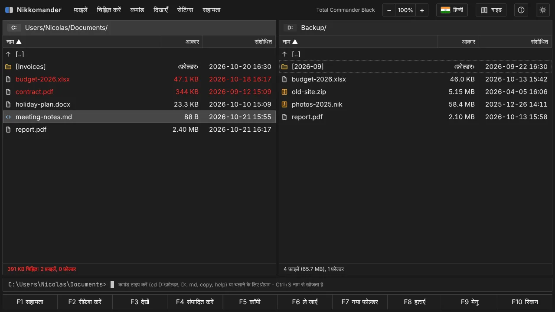Image resolution: width=555 pixels, height=312 pixels.
Task: Open the C: drive selector
Action: 14,28
